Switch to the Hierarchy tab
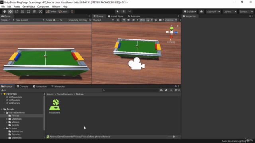 58,87
